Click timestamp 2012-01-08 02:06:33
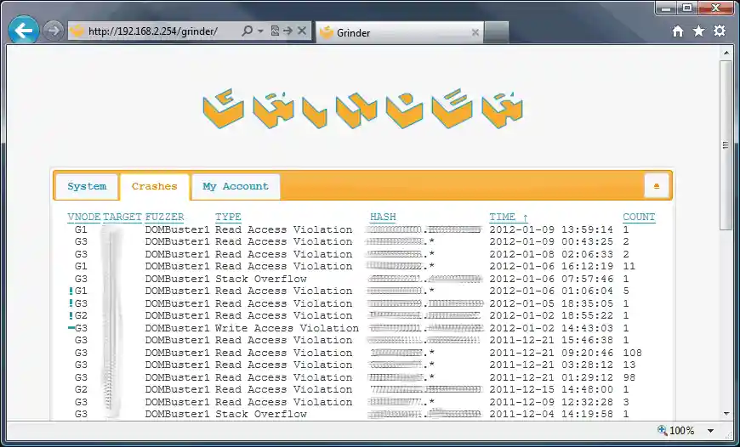Viewport: 740px width, 447px height. 551,254
